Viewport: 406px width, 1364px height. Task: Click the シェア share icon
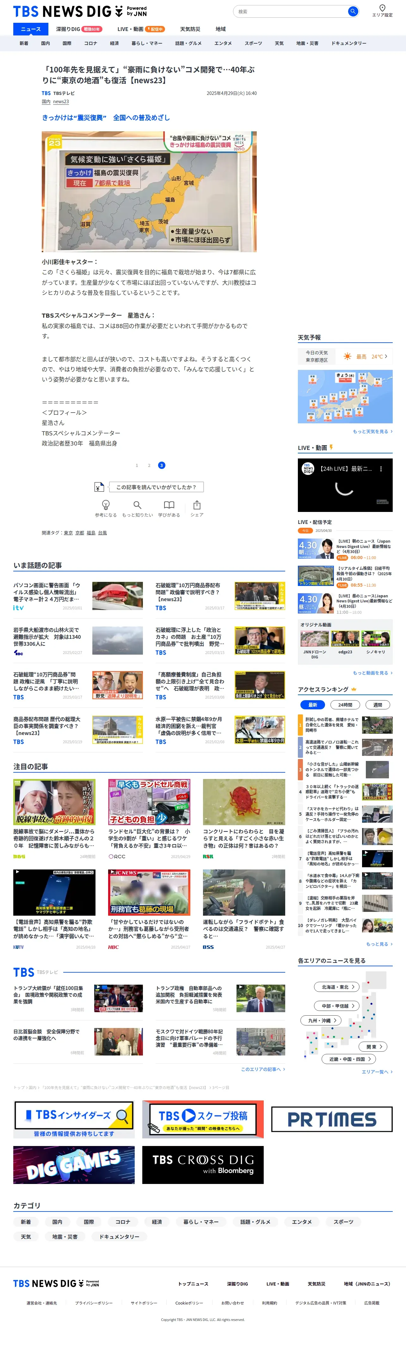click(197, 505)
